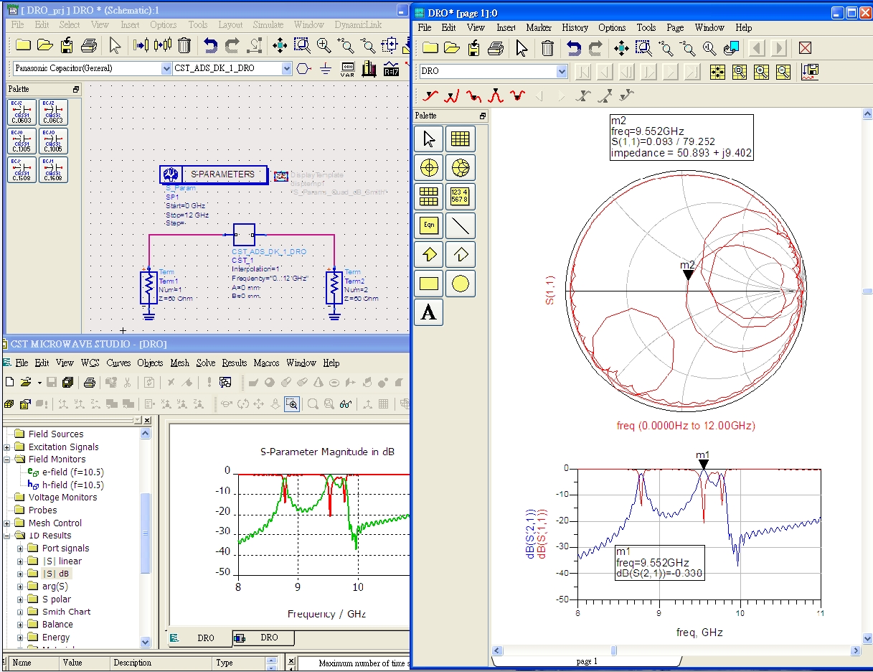873x672 pixels.
Task: Click the New document icon in the CST Microwave Studio toolbar
Action: (x=10, y=382)
